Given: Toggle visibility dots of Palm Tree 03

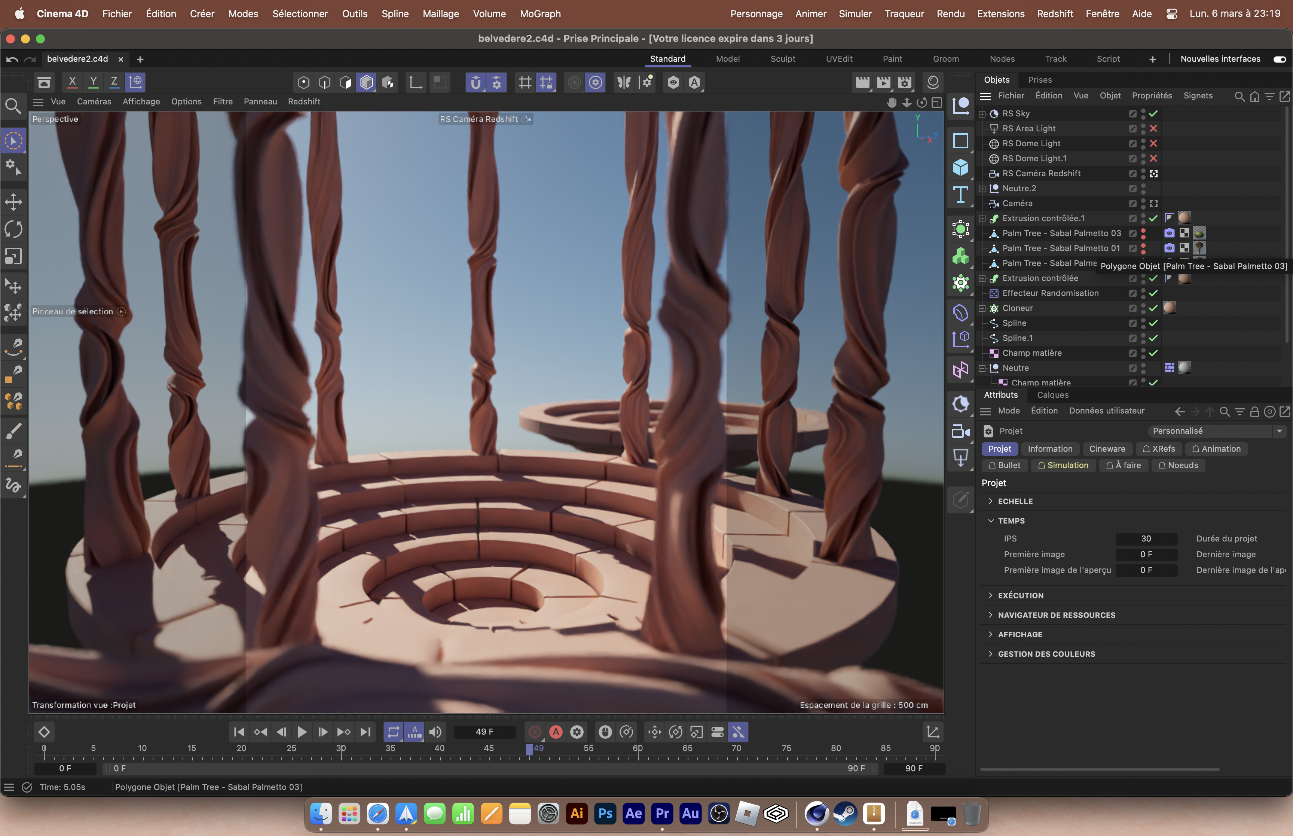Looking at the screenshot, I should 1143,234.
